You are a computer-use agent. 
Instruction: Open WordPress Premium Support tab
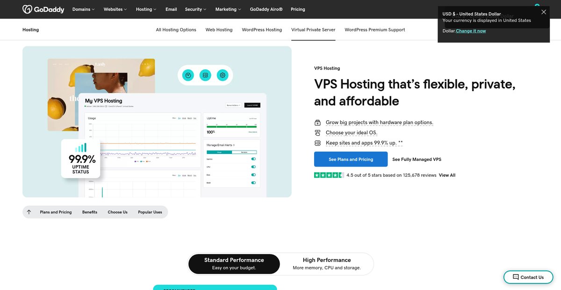click(x=375, y=29)
